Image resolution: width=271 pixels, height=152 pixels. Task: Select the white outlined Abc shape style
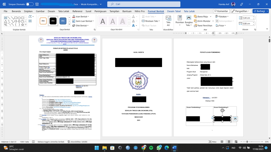coord(43,21)
